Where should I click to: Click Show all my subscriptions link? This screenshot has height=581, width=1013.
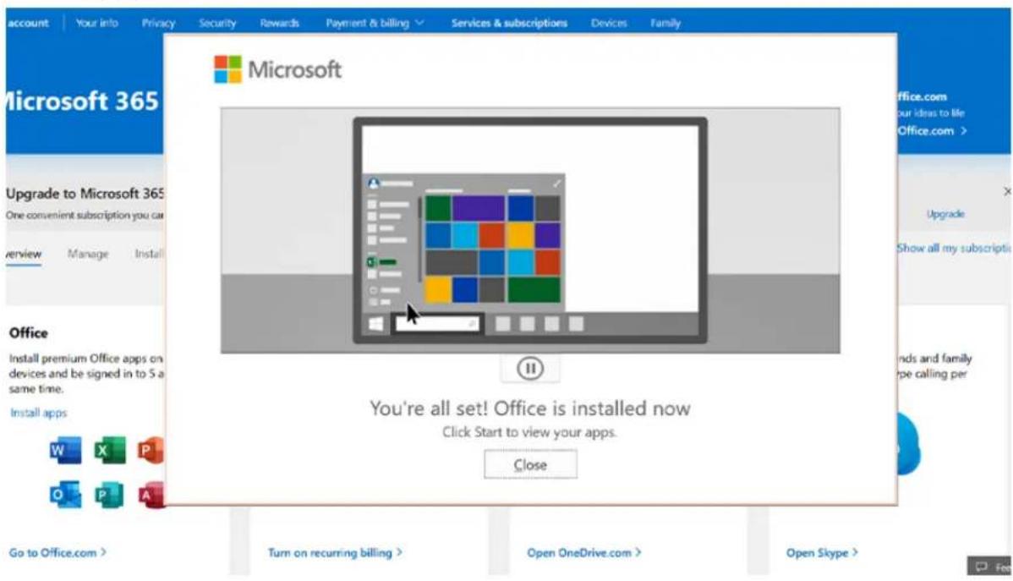tap(954, 248)
